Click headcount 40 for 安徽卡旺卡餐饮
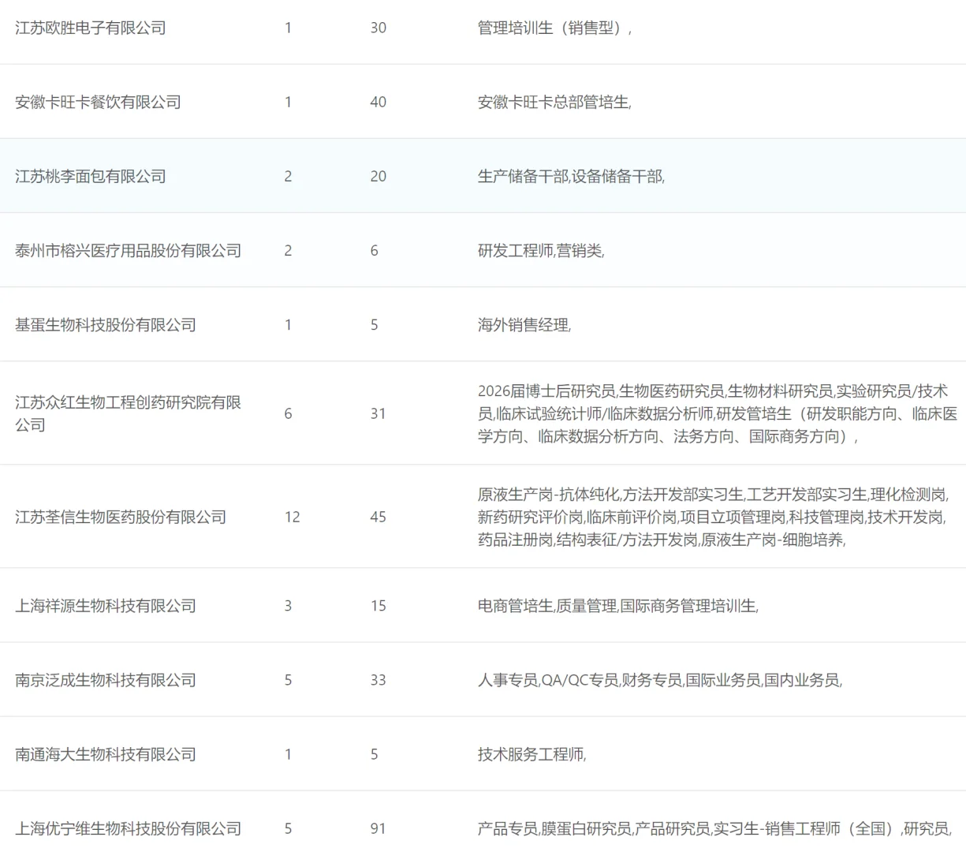The image size is (966, 852). pos(379,102)
